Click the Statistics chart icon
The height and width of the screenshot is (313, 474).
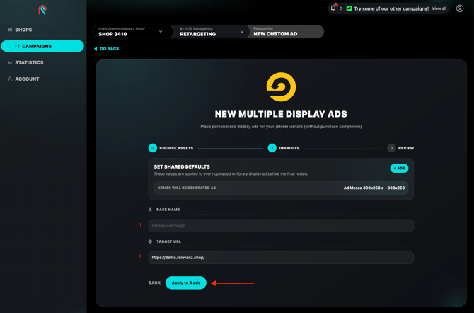click(x=10, y=62)
